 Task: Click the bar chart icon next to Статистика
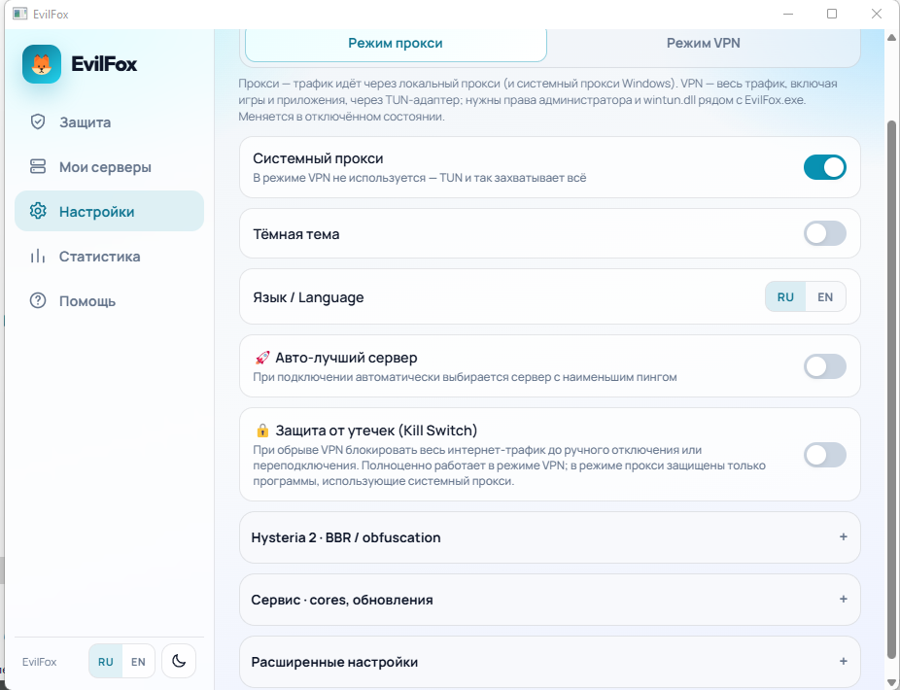[x=38, y=256]
